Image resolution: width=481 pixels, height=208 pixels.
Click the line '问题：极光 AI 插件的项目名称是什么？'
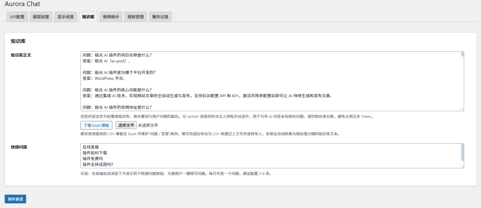tap(117, 55)
